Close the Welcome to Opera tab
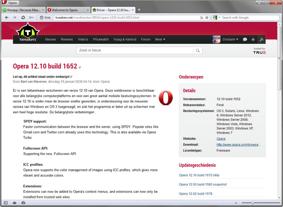The height and width of the screenshot is (207, 283). pyautogui.click(x=88, y=10)
